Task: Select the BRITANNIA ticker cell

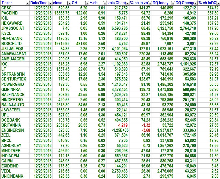Action: (x=15, y=125)
